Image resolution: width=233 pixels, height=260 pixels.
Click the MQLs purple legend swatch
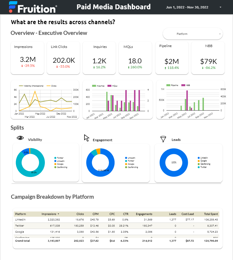point(109,86)
